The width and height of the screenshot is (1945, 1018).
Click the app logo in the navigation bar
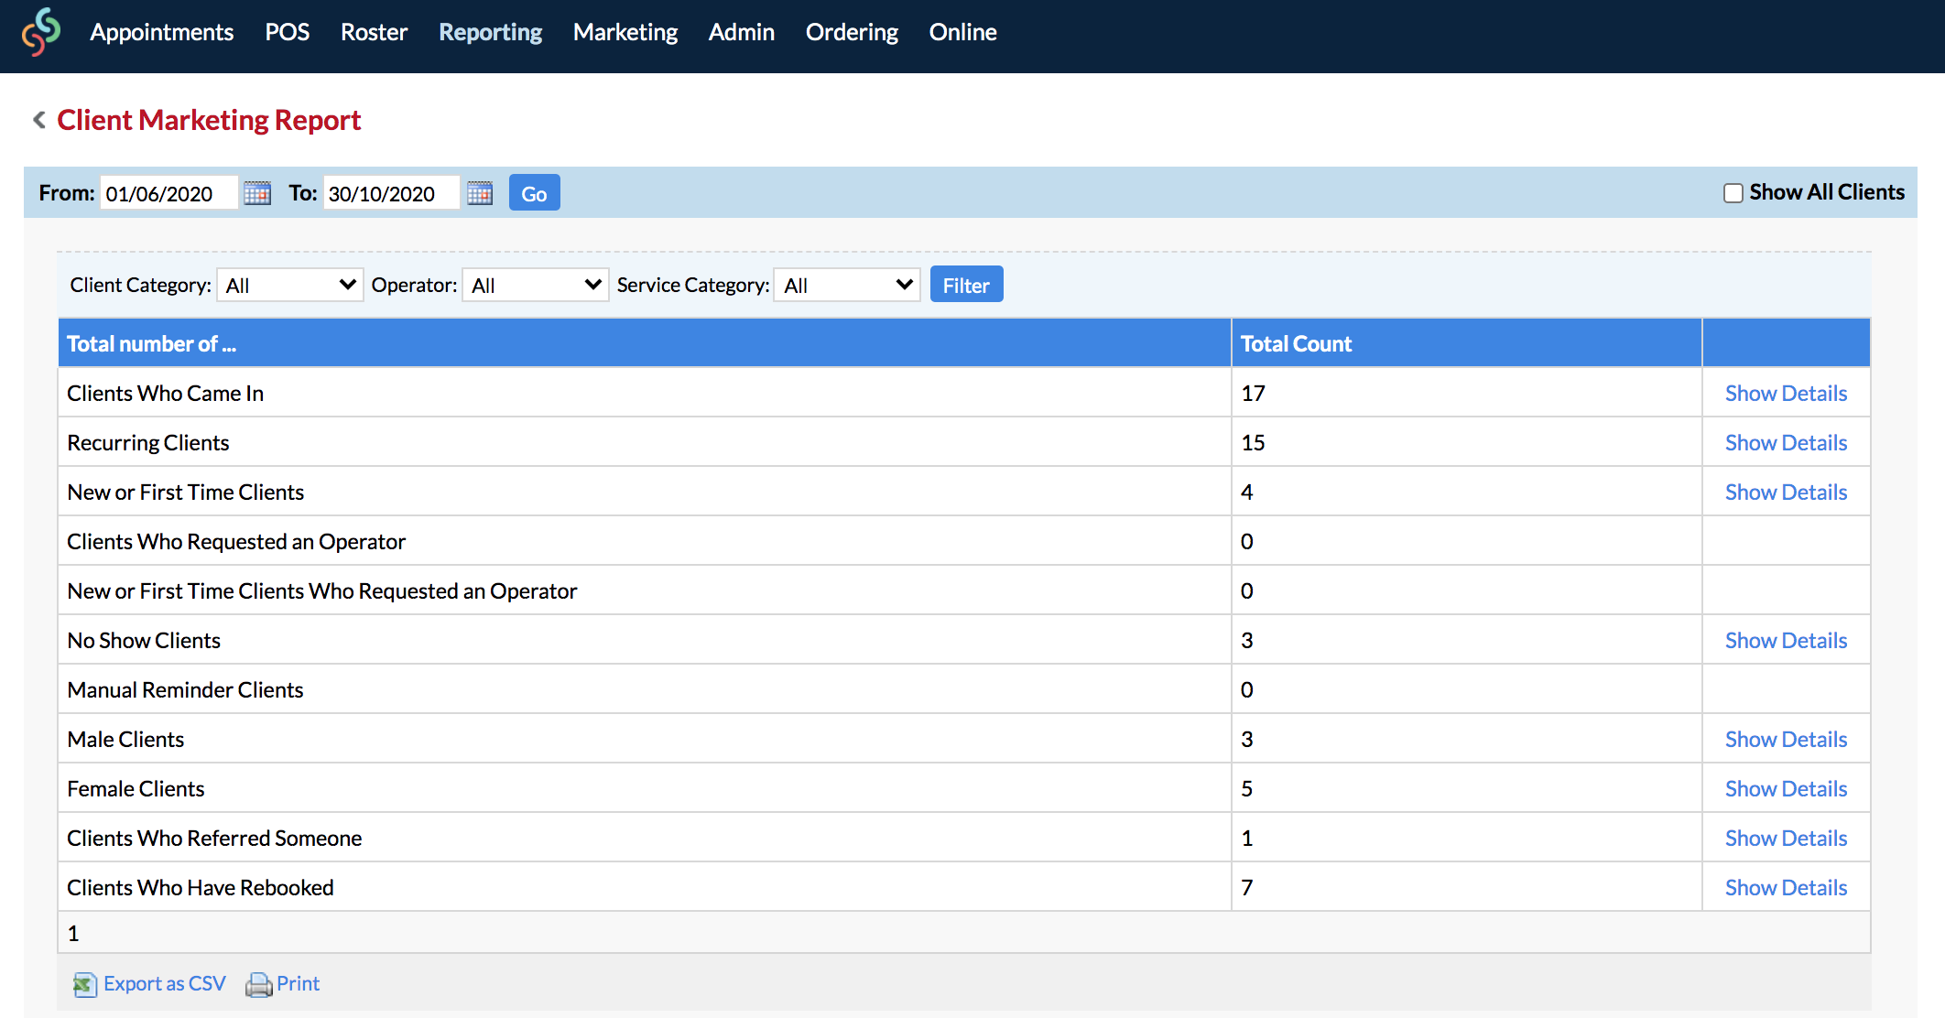(41, 32)
